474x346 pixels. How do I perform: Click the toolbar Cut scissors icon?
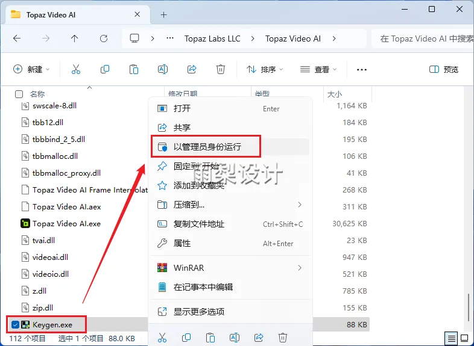coord(76,69)
